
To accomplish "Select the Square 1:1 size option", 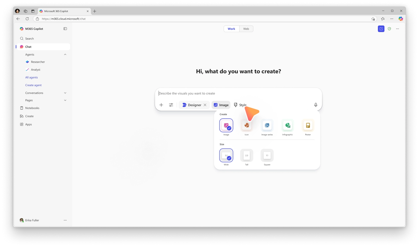I will 267,155.
